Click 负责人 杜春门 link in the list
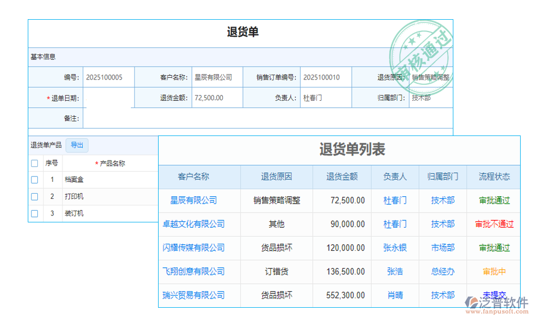 tap(395, 201)
